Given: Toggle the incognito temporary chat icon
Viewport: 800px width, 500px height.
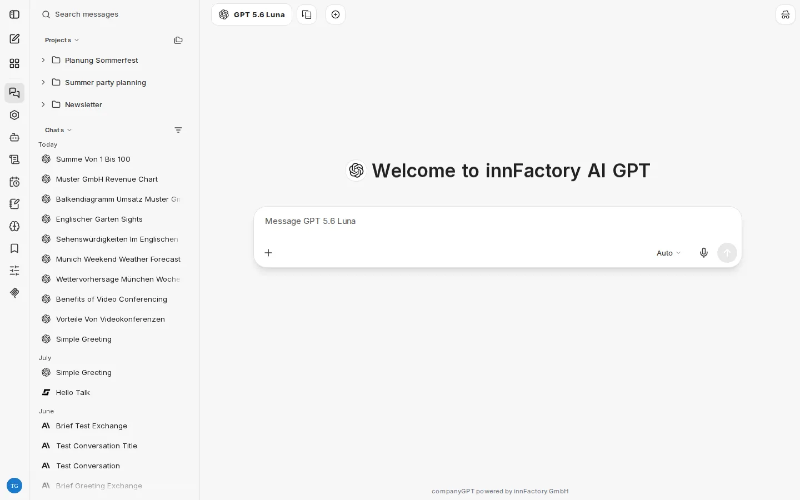Looking at the screenshot, I should coord(786,14).
